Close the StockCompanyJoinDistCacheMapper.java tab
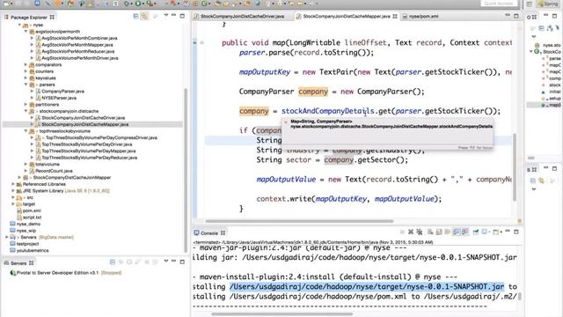The height and width of the screenshot is (317, 563). click(x=395, y=16)
